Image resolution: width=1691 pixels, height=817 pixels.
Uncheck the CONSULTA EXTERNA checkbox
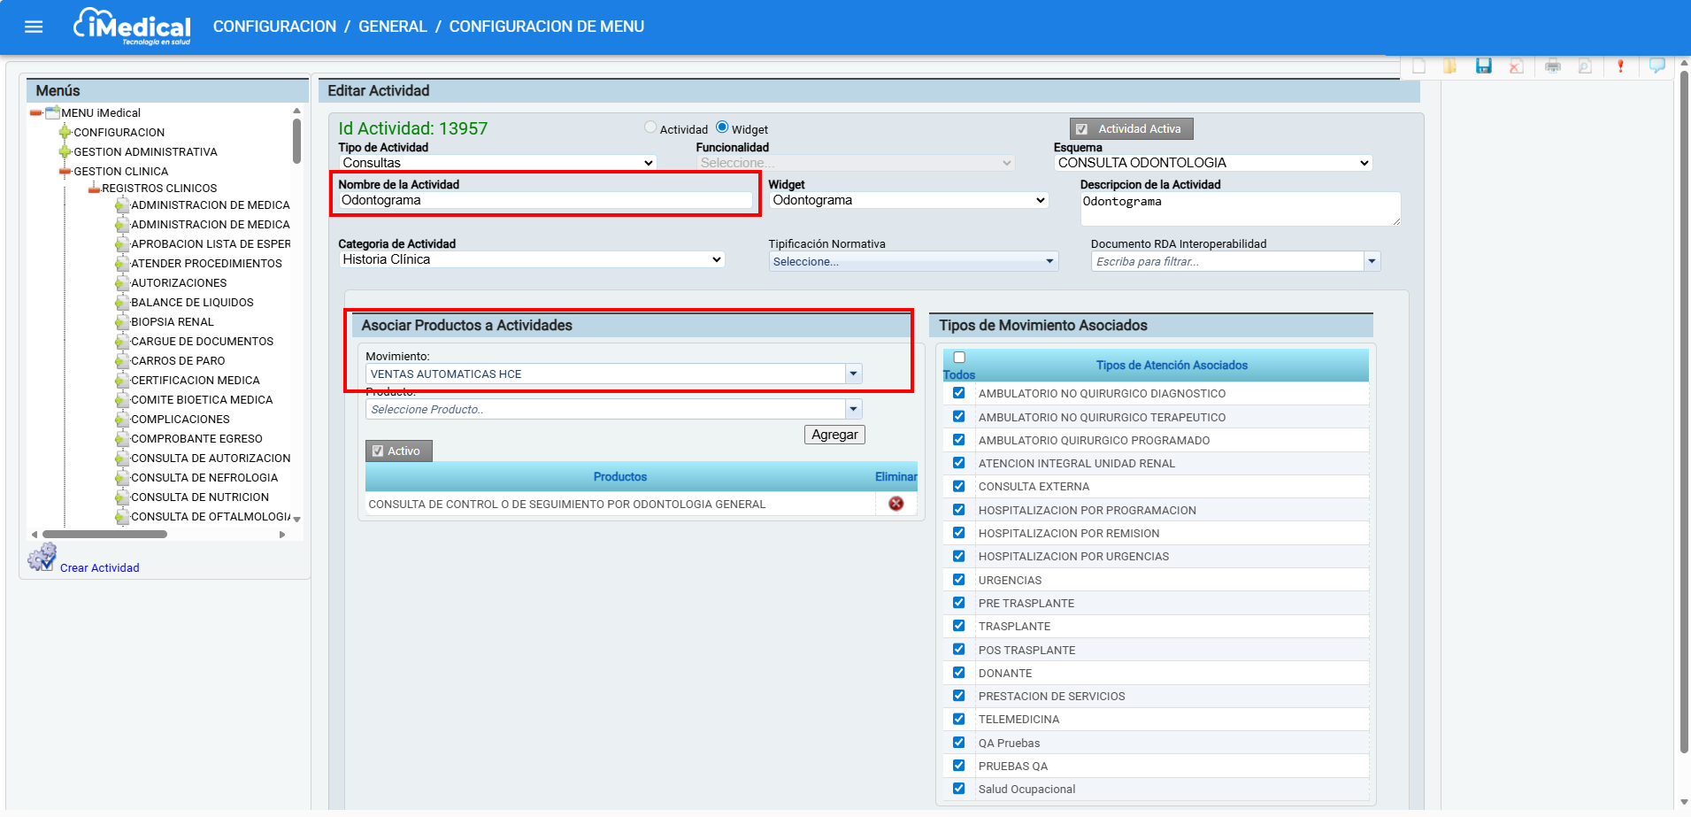coord(958,486)
